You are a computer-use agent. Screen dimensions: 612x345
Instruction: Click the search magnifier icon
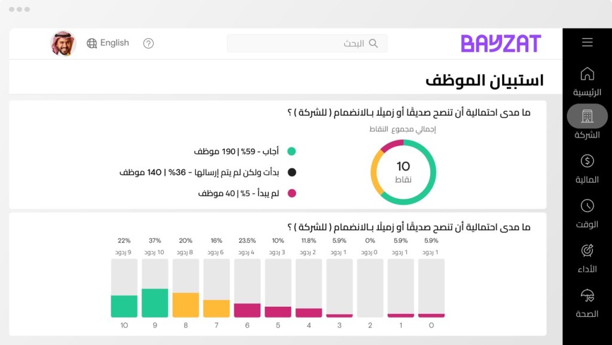(x=374, y=43)
